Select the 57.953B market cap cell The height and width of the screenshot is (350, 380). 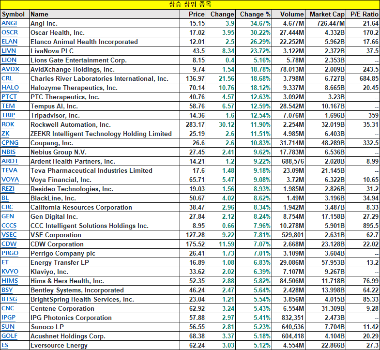click(326, 263)
